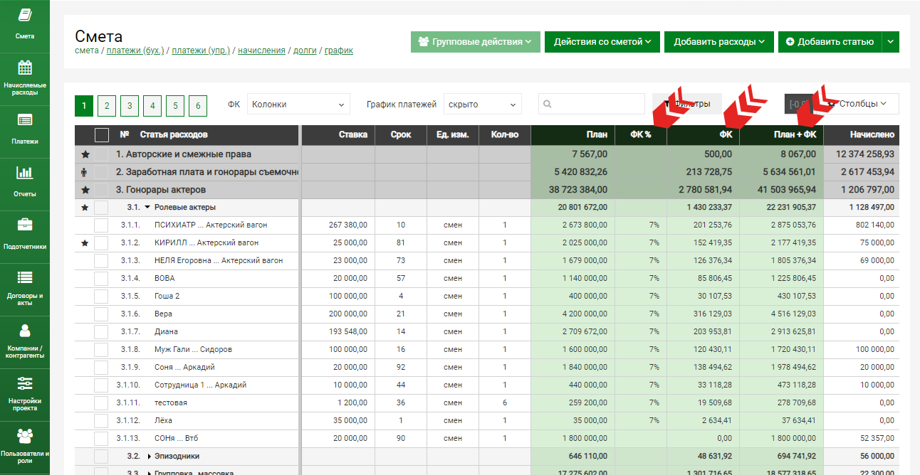Screen dimensions: 920x475
Task: Open Отчеты chart icon
Action: [25, 173]
